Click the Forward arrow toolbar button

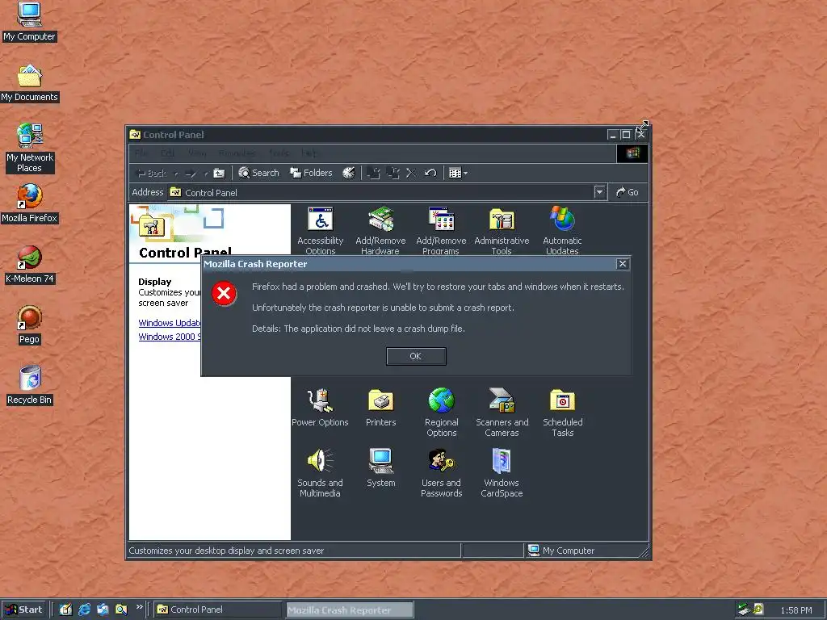point(191,173)
